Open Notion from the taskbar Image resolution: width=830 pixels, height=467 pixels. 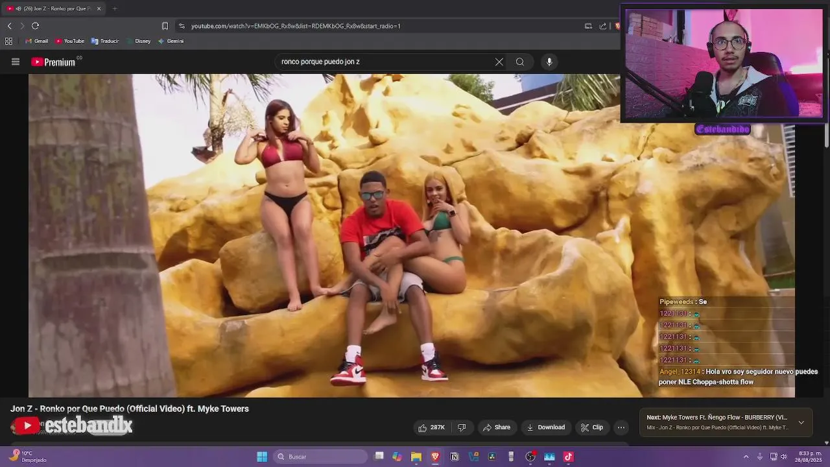(x=455, y=457)
